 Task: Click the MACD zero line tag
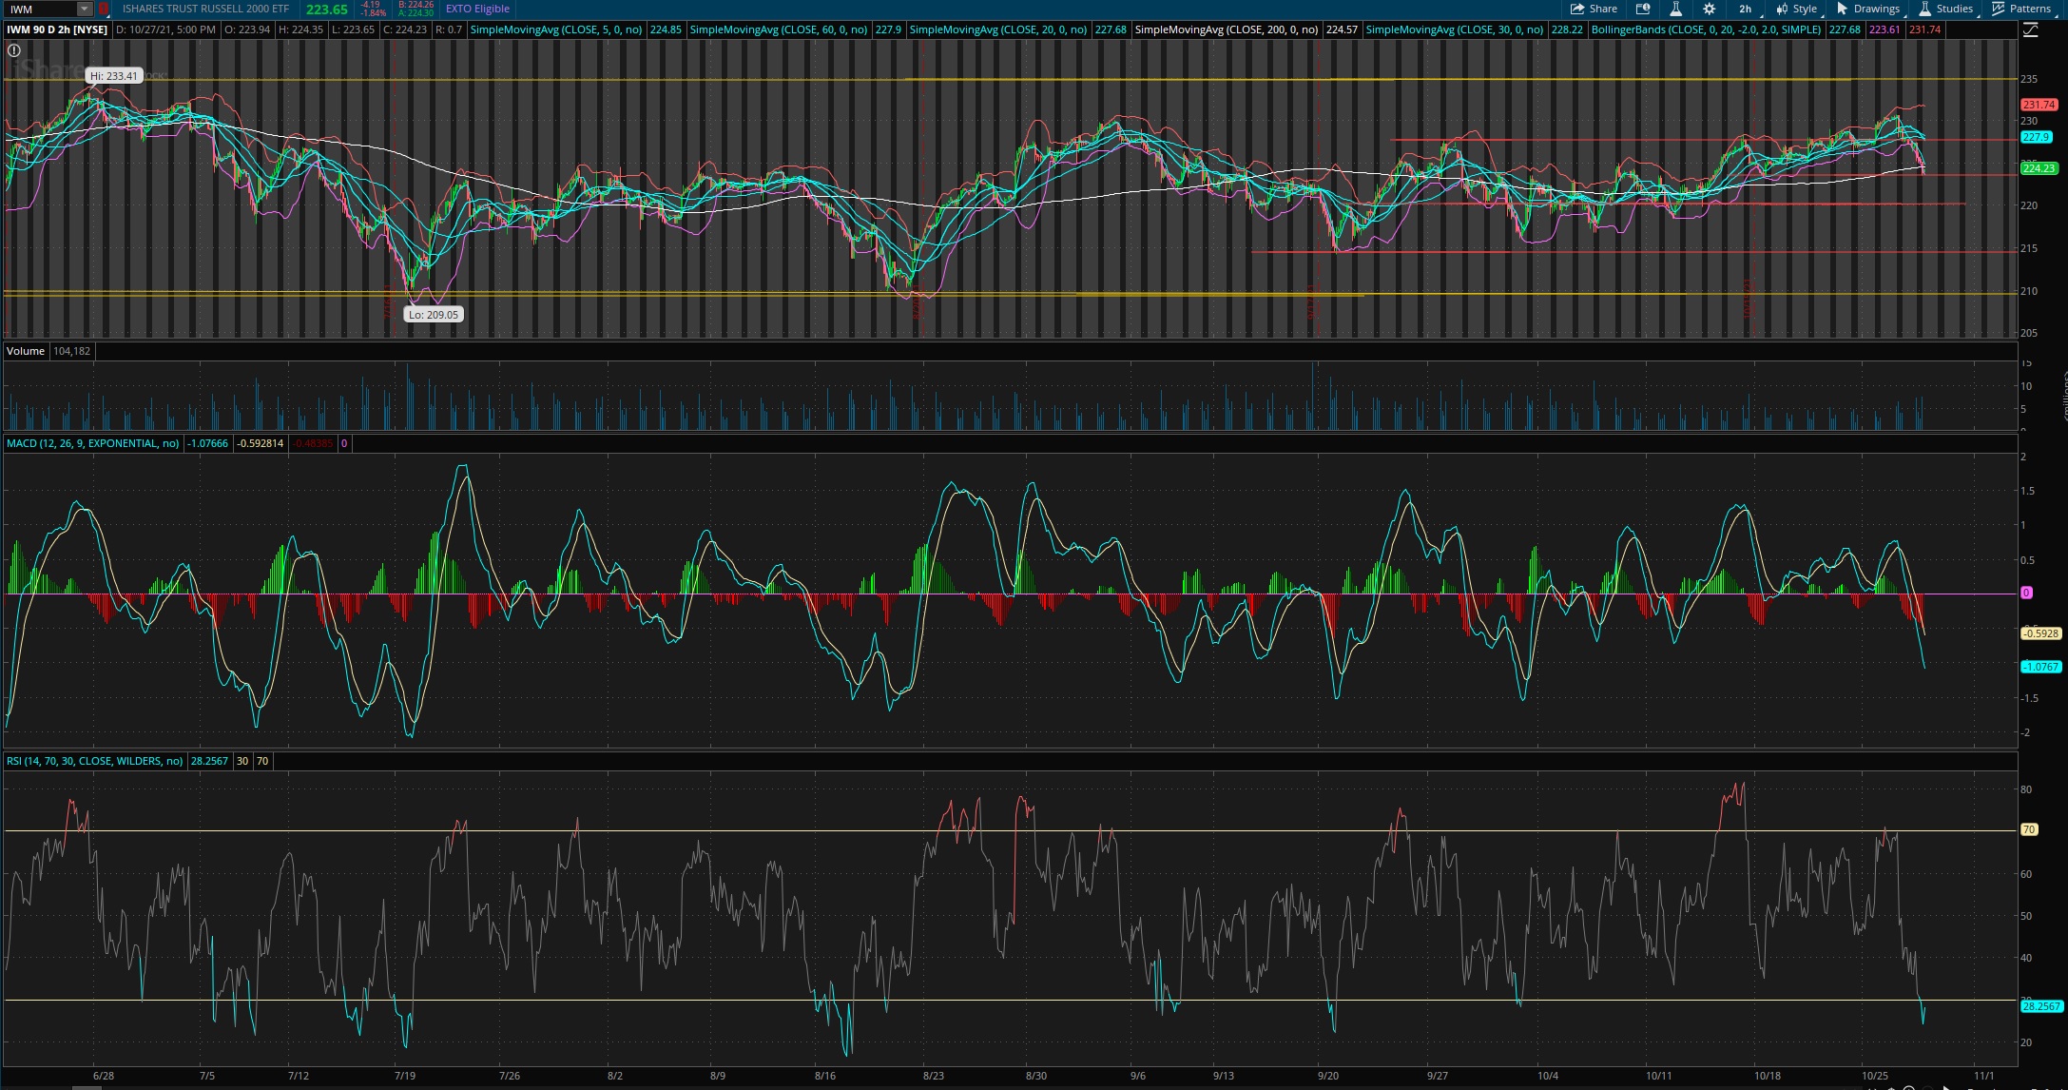(x=2026, y=593)
